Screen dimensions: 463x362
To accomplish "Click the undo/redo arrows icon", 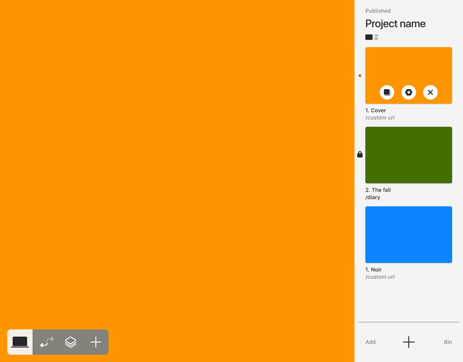I will pos(47,342).
